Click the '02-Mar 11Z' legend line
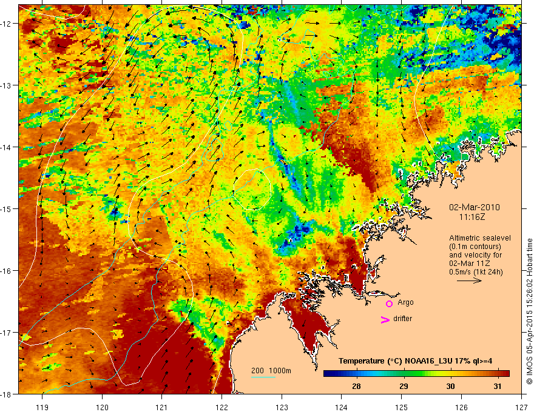534x412 pixels. [470, 264]
